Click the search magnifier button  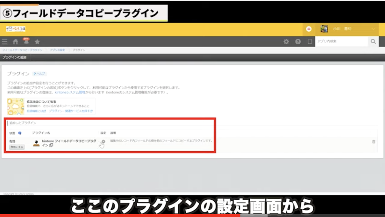[x=373, y=42]
